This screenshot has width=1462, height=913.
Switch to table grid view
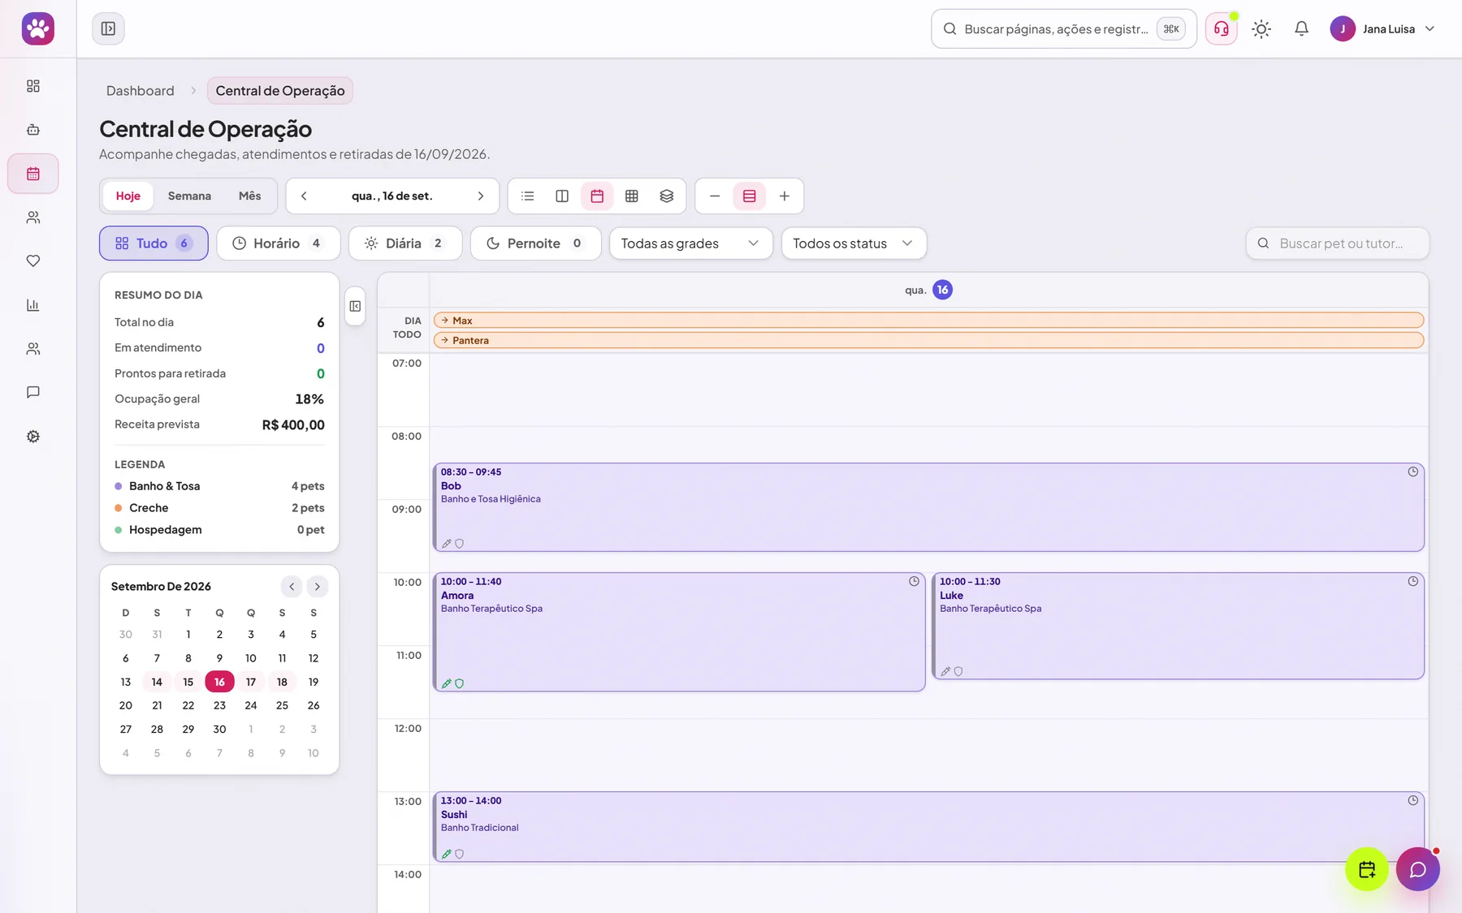click(632, 196)
